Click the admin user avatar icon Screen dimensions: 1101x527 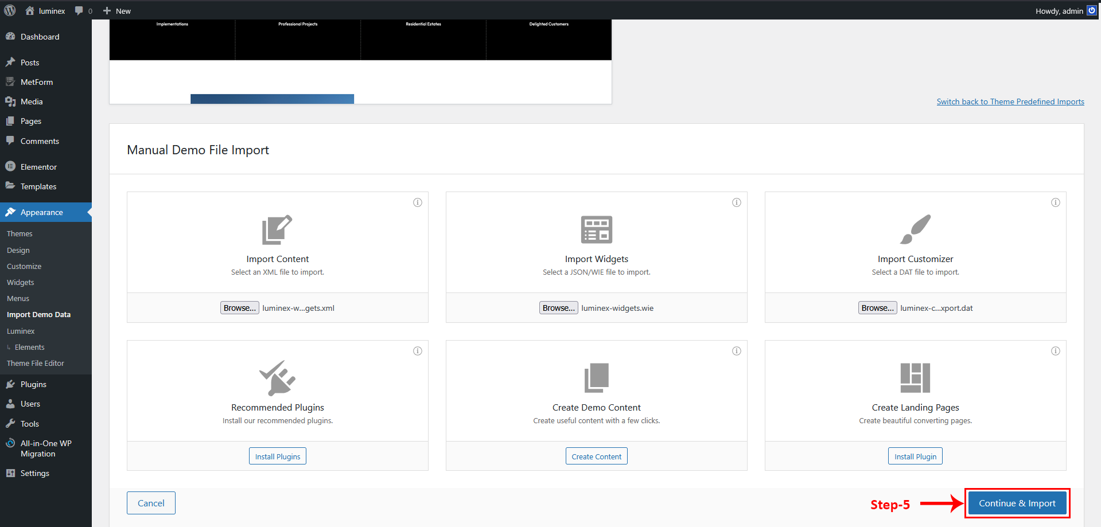tap(1092, 10)
